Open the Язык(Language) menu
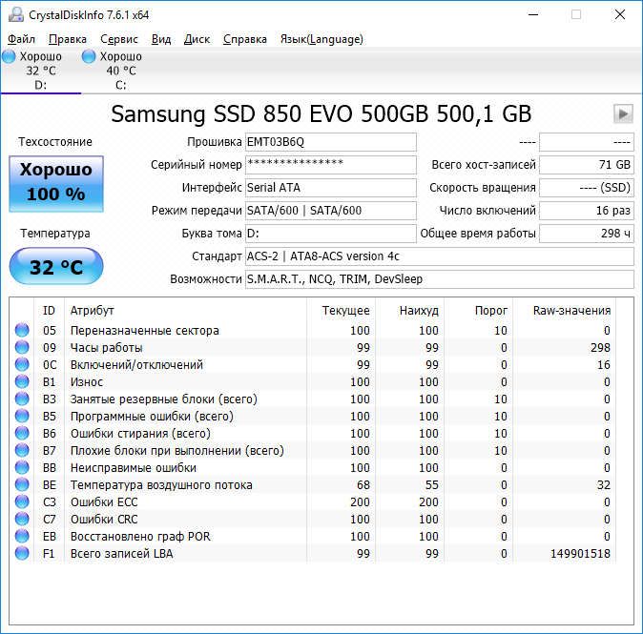Screen dimensions: 643x634 321,39
